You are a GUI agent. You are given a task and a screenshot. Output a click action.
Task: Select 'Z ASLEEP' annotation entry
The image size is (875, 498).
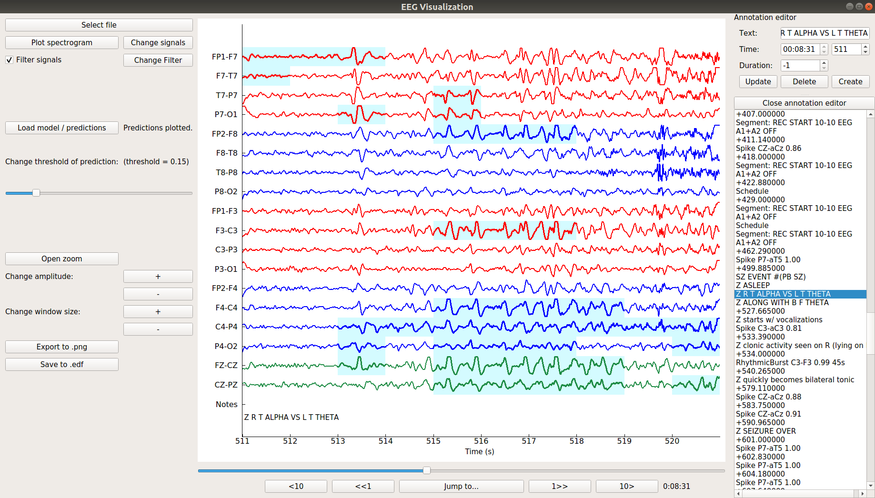click(x=753, y=286)
